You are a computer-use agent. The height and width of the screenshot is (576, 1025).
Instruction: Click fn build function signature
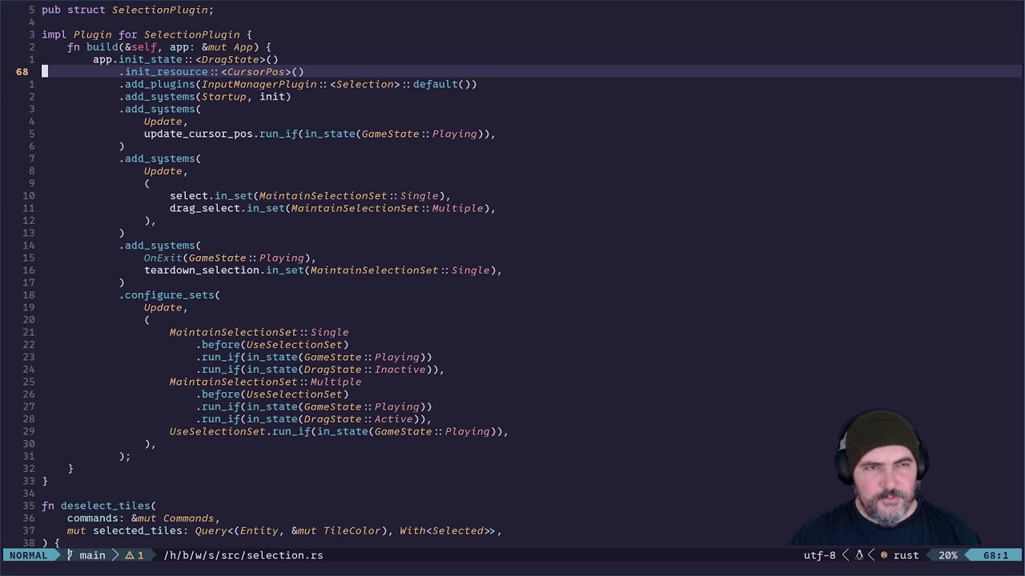coord(169,47)
